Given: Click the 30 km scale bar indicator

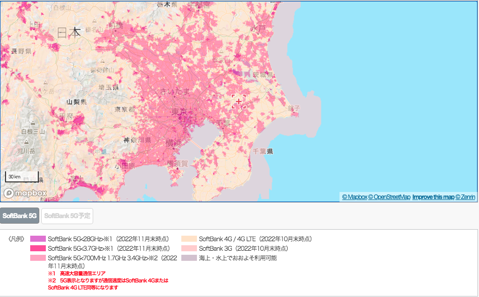Looking at the screenshot, I should (21, 177).
